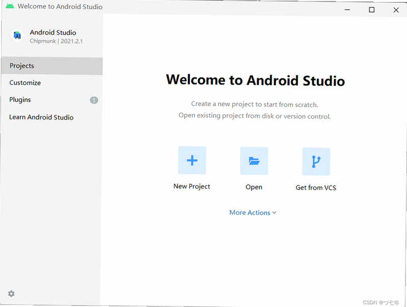
Task: Minimize the Welcome window
Action: (347, 10)
